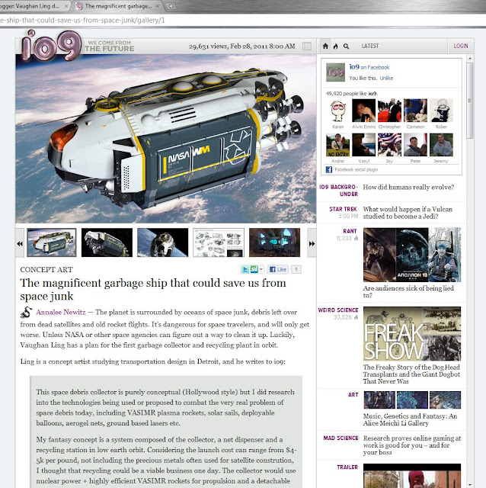
Task: Open the ART category label
Action: pyautogui.click(x=353, y=395)
